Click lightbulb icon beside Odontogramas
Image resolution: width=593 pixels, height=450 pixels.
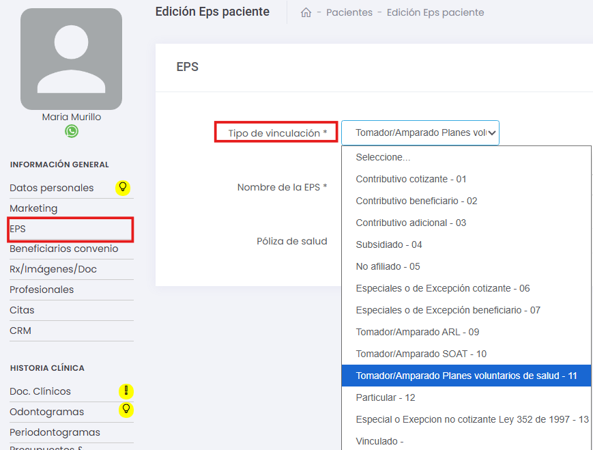[126, 410]
